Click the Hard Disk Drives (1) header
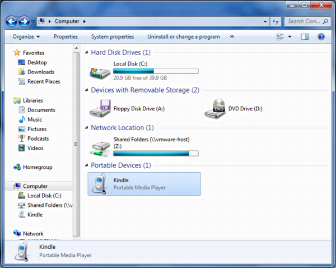Screen dimensions: 336x268 pos(120,52)
